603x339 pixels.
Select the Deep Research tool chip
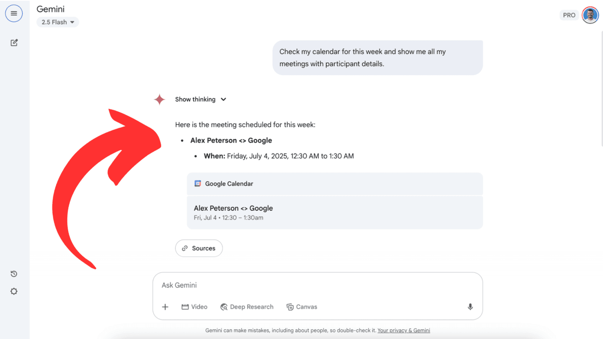point(247,307)
